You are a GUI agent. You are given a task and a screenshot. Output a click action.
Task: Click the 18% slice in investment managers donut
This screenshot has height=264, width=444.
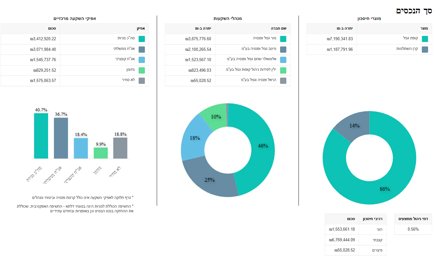[194, 139]
